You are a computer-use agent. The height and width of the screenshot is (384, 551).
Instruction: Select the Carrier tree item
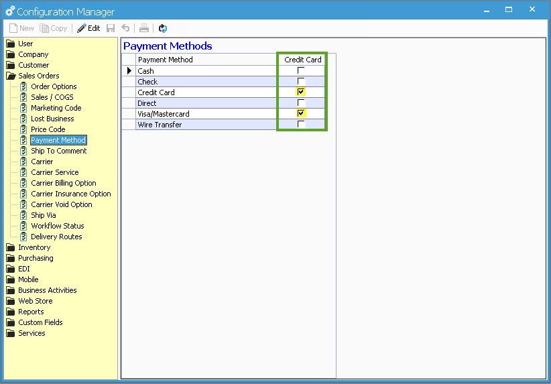pos(42,162)
